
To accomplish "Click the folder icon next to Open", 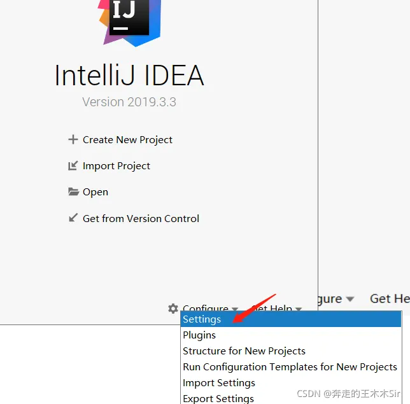I will (73, 192).
